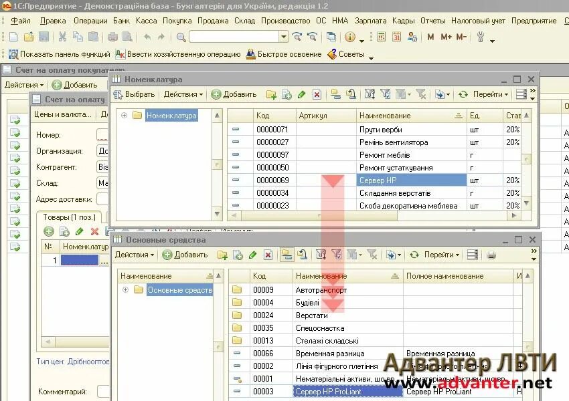Click the Комментарий input field

(x=103, y=391)
